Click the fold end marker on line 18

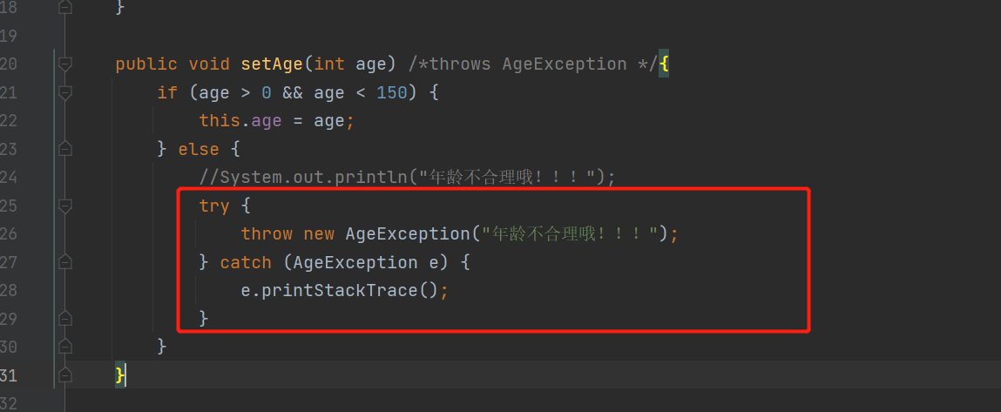(x=65, y=7)
